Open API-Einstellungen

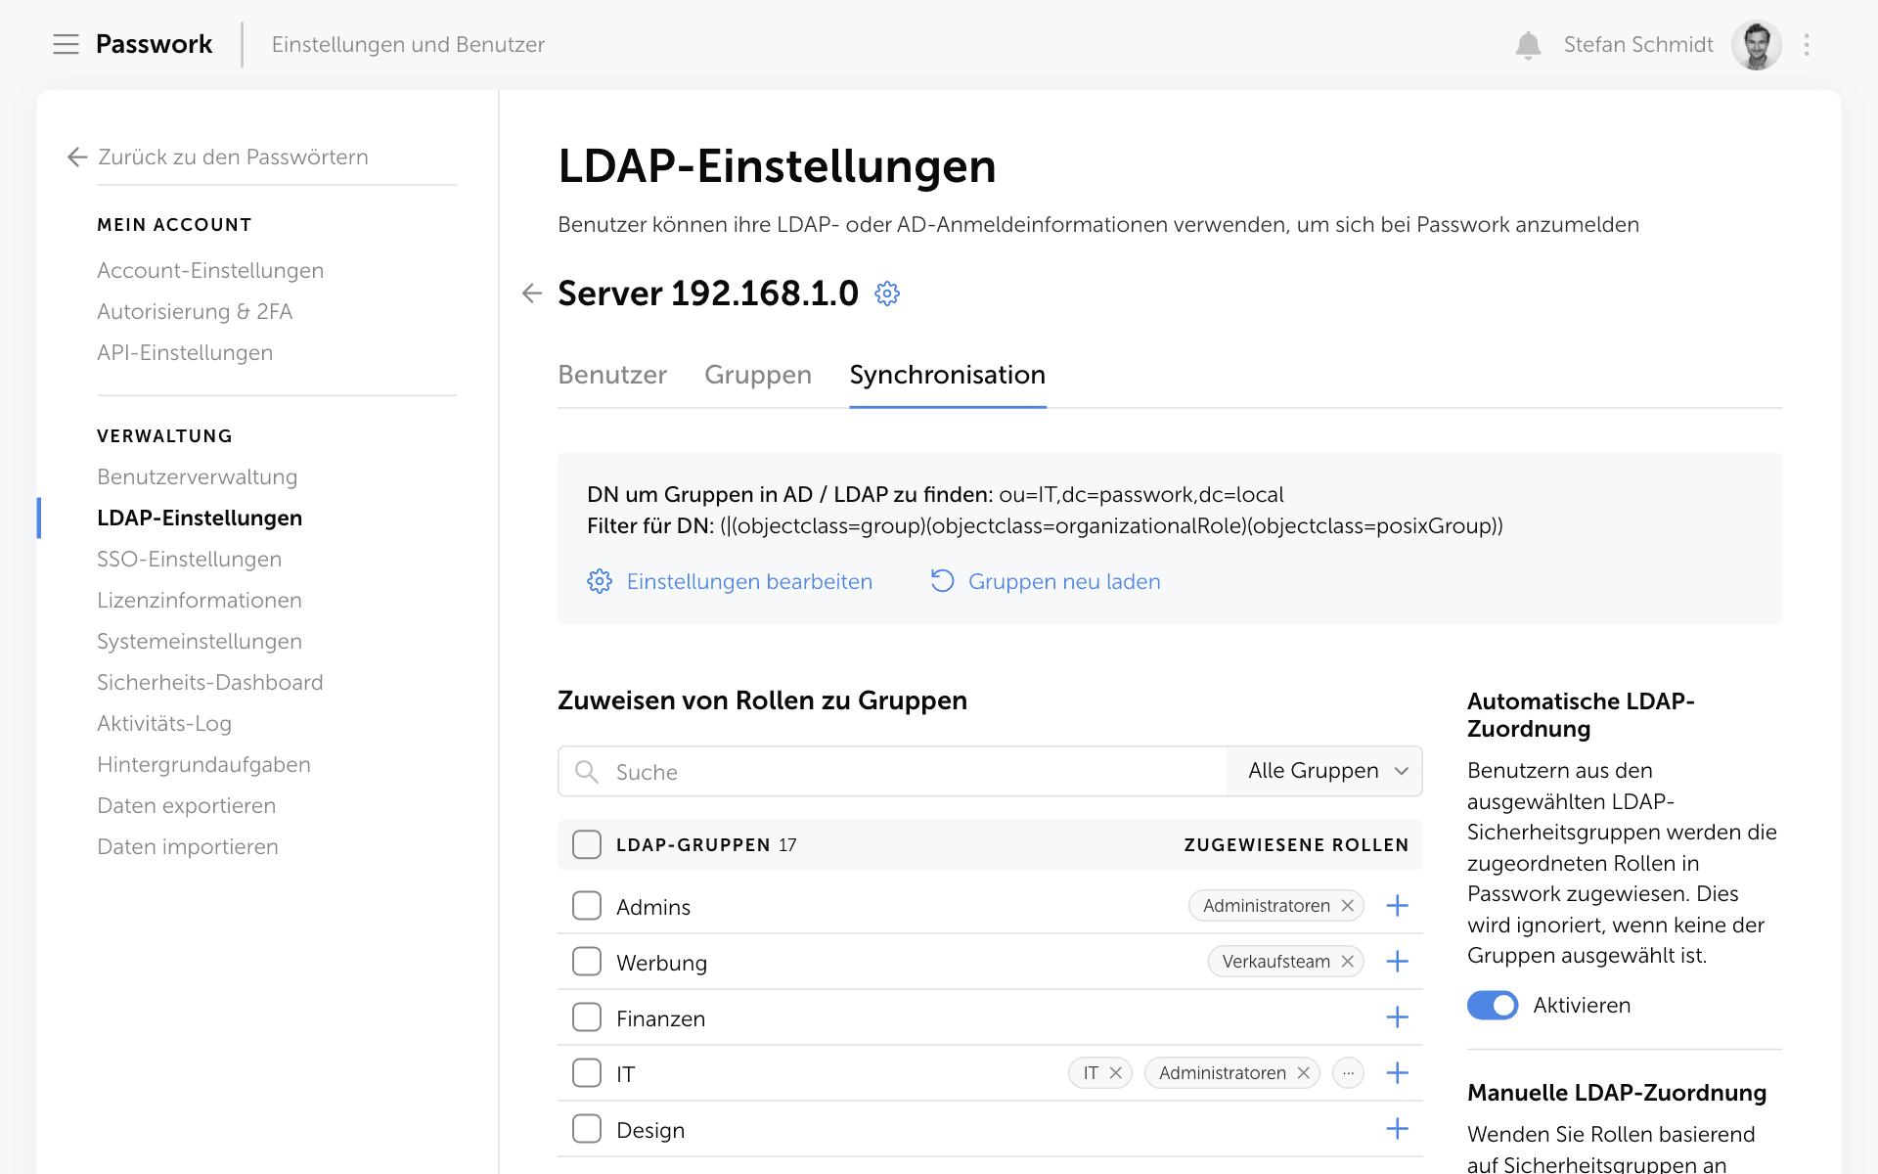(x=185, y=352)
